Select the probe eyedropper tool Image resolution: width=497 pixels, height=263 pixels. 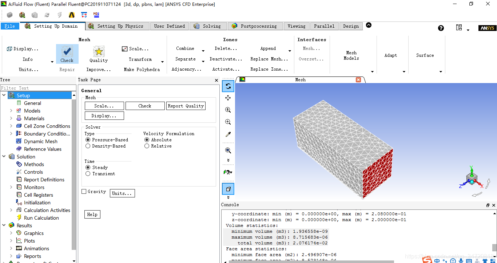228,134
